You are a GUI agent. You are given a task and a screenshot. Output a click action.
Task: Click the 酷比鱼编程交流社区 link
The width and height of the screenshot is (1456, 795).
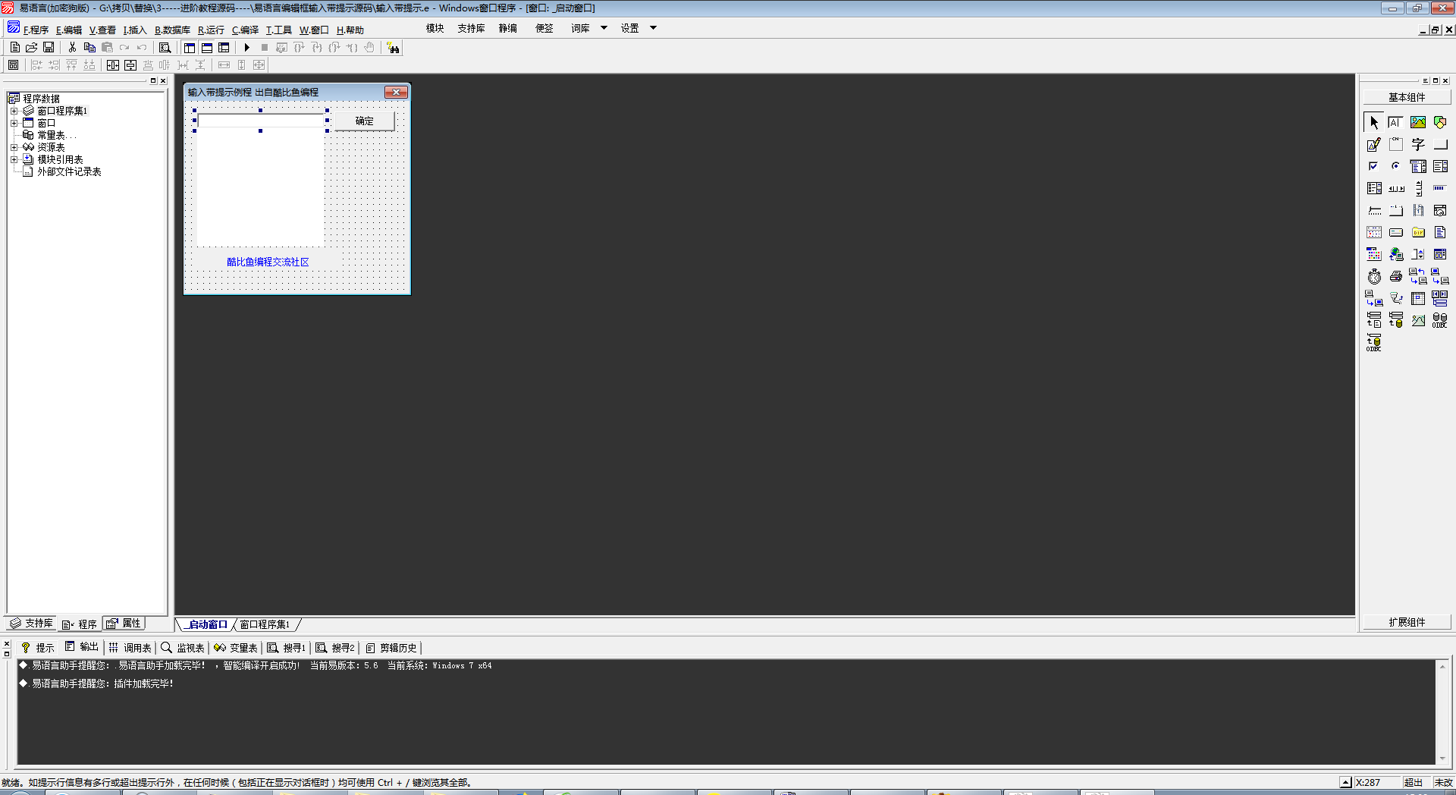click(x=268, y=262)
